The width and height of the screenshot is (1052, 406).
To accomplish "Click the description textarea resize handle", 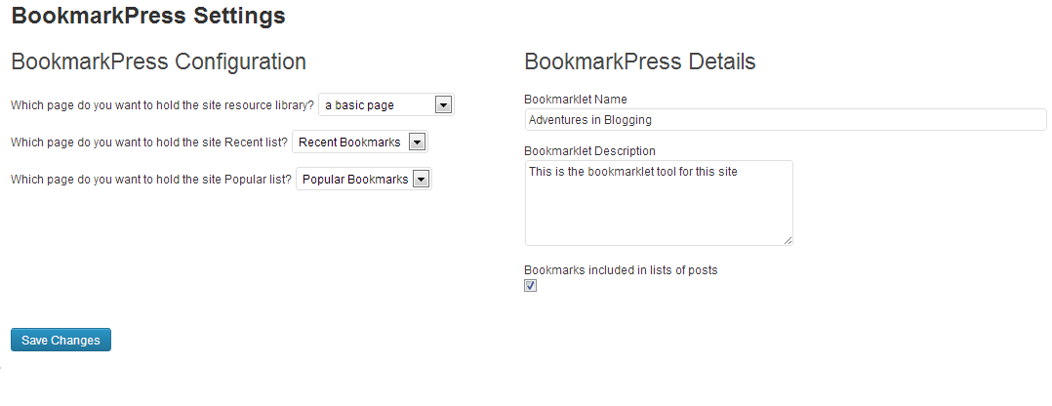I will [788, 240].
